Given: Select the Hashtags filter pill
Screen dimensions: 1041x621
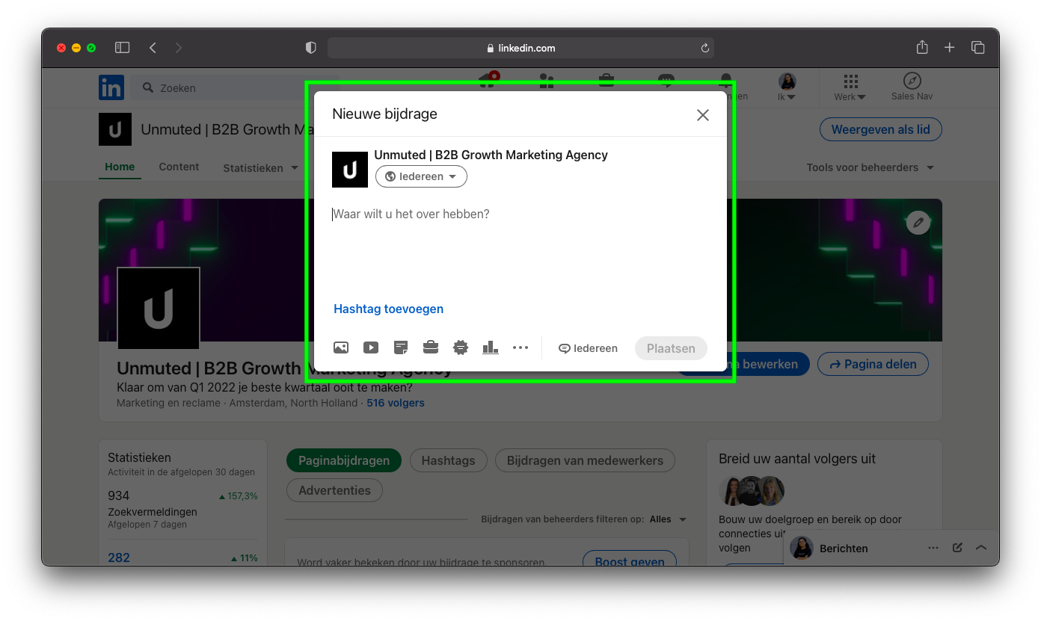Looking at the screenshot, I should click(x=448, y=460).
